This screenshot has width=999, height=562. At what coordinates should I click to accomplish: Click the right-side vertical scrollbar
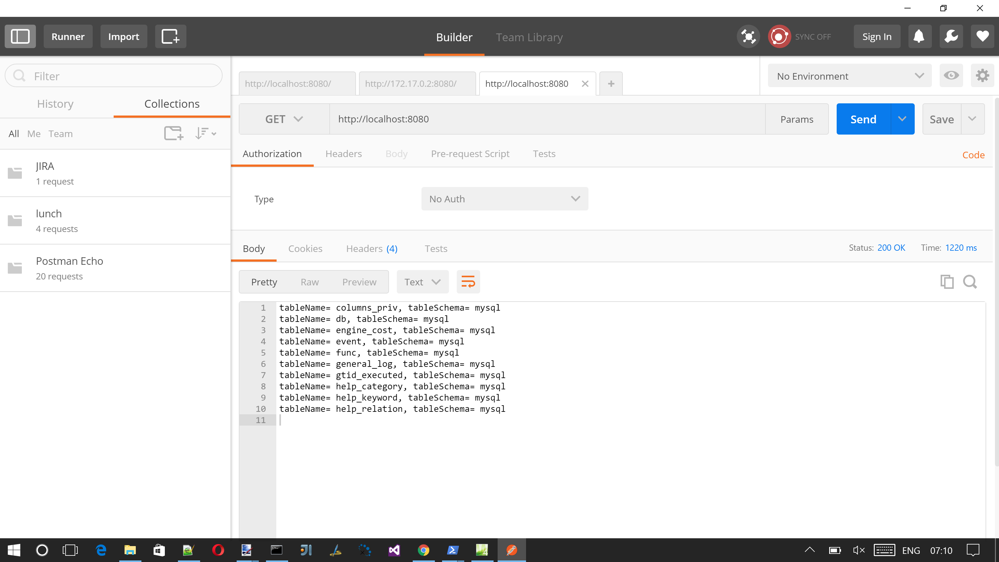996,281
